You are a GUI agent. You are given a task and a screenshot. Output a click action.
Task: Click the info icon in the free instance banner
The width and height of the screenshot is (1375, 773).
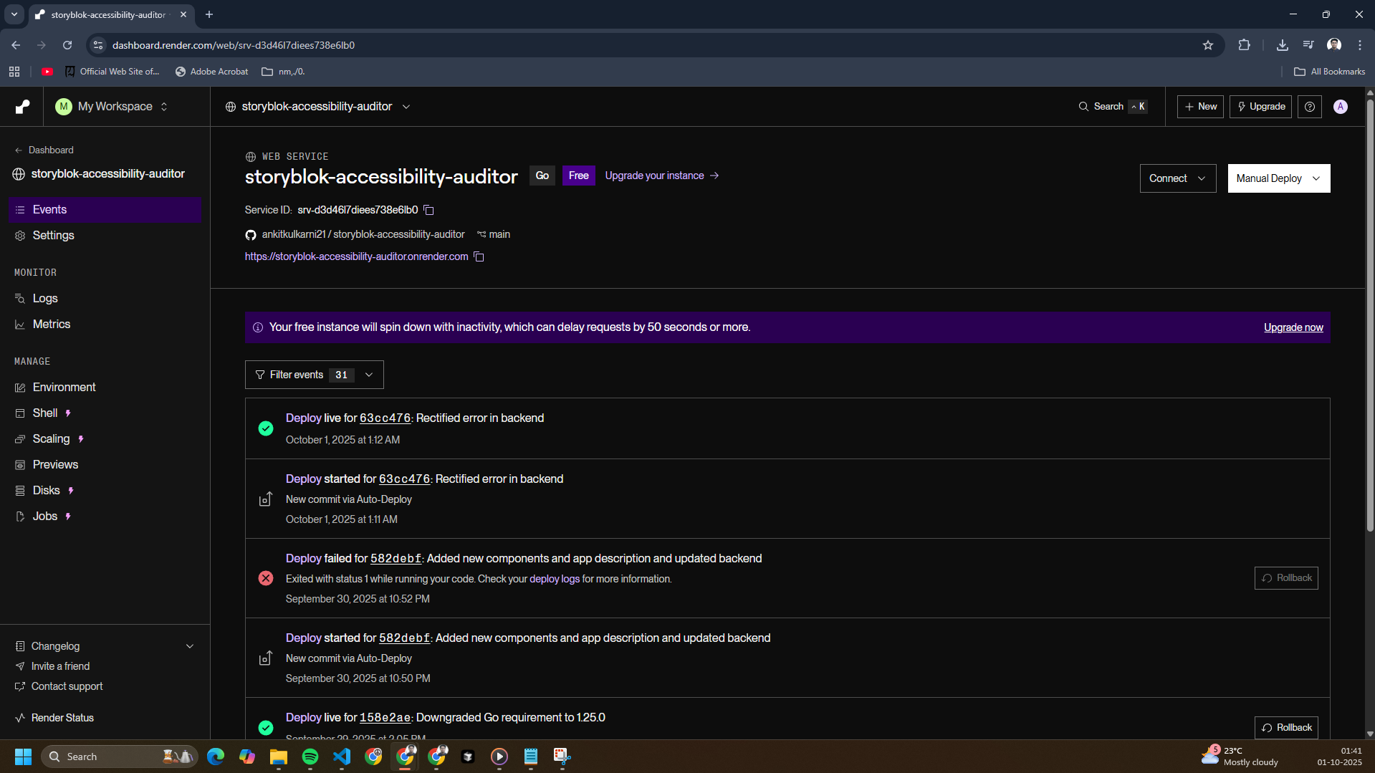[x=258, y=327]
